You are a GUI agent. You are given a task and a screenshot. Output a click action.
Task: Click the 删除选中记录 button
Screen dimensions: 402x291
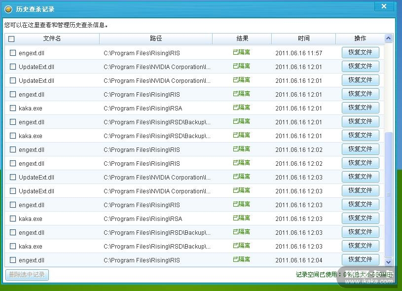pos(27,275)
